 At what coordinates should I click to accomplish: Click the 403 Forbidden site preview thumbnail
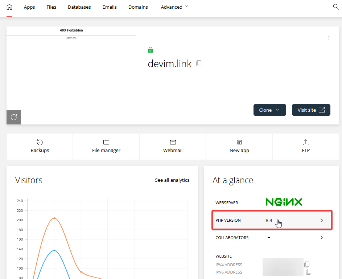click(x=71, y=75)
